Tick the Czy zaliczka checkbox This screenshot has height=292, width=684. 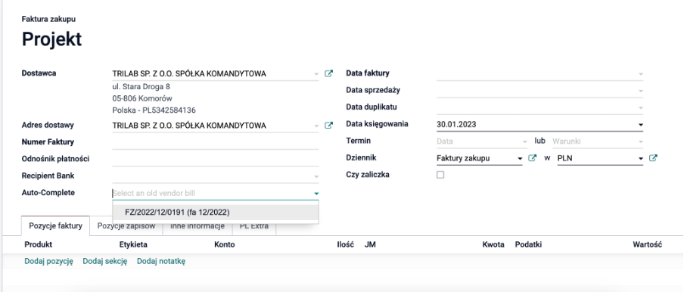point(440,175)
